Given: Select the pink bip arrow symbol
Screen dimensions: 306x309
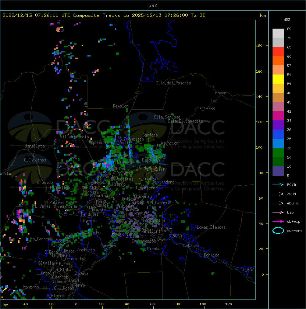Looking at the screenshot, I should tap(278, 212).
